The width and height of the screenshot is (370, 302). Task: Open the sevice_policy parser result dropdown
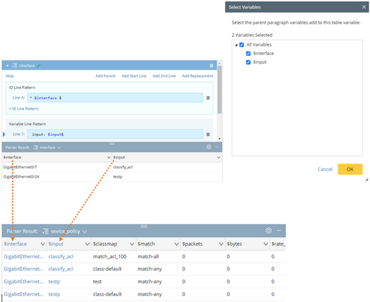coord(85,232)
